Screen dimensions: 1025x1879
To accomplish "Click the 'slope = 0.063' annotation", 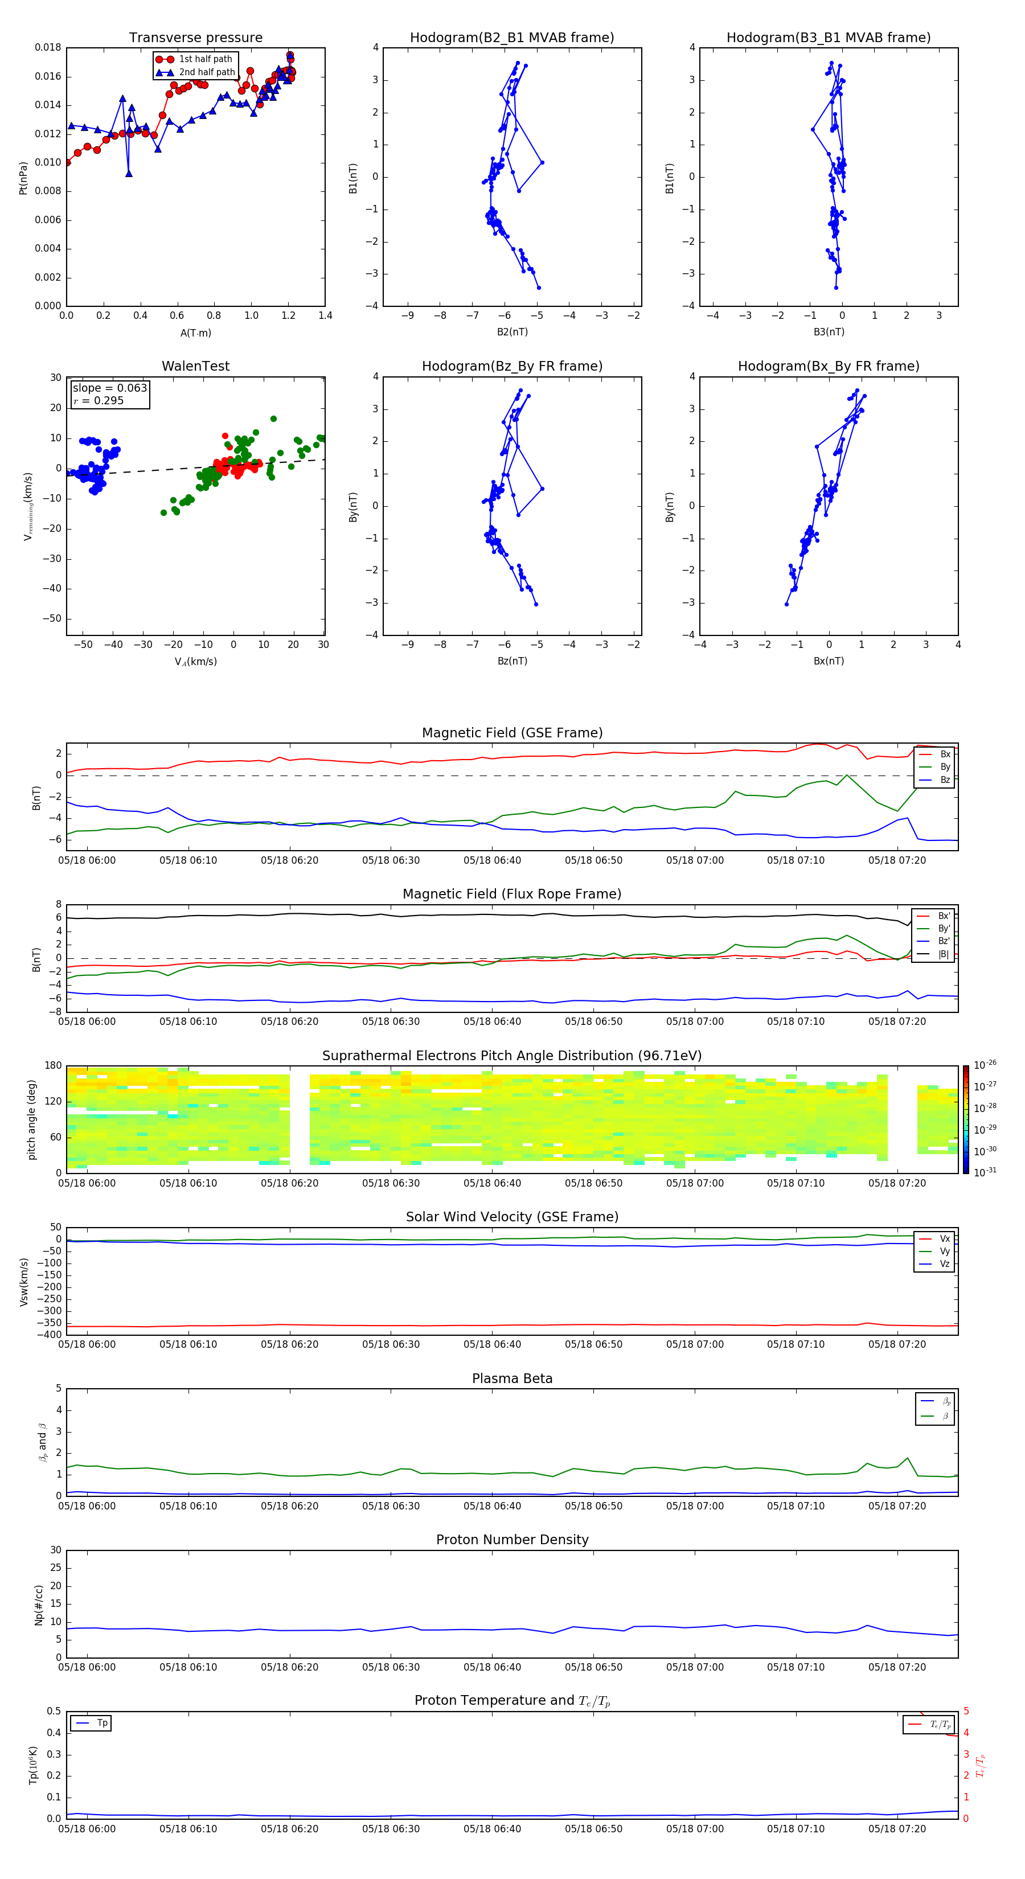I will (x=109, y=388).
